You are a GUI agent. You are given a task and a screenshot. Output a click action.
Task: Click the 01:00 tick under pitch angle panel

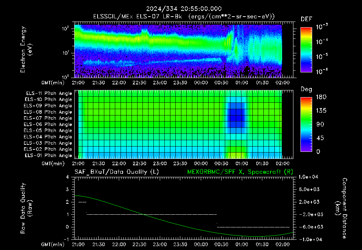242,163
